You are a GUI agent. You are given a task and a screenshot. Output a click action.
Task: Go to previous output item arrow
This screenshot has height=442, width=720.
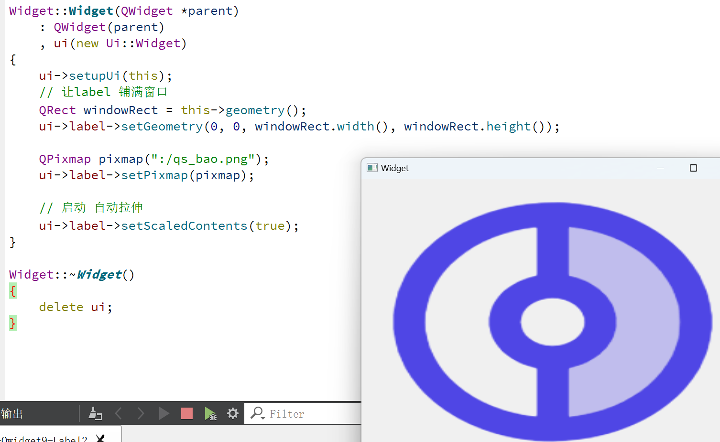(x=119, y=413)
